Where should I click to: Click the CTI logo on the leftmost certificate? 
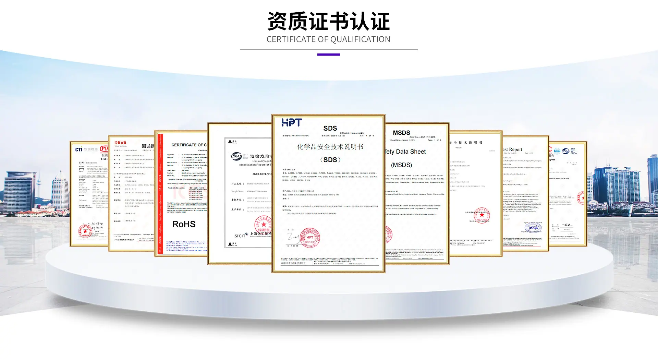(x=79, y=149)
